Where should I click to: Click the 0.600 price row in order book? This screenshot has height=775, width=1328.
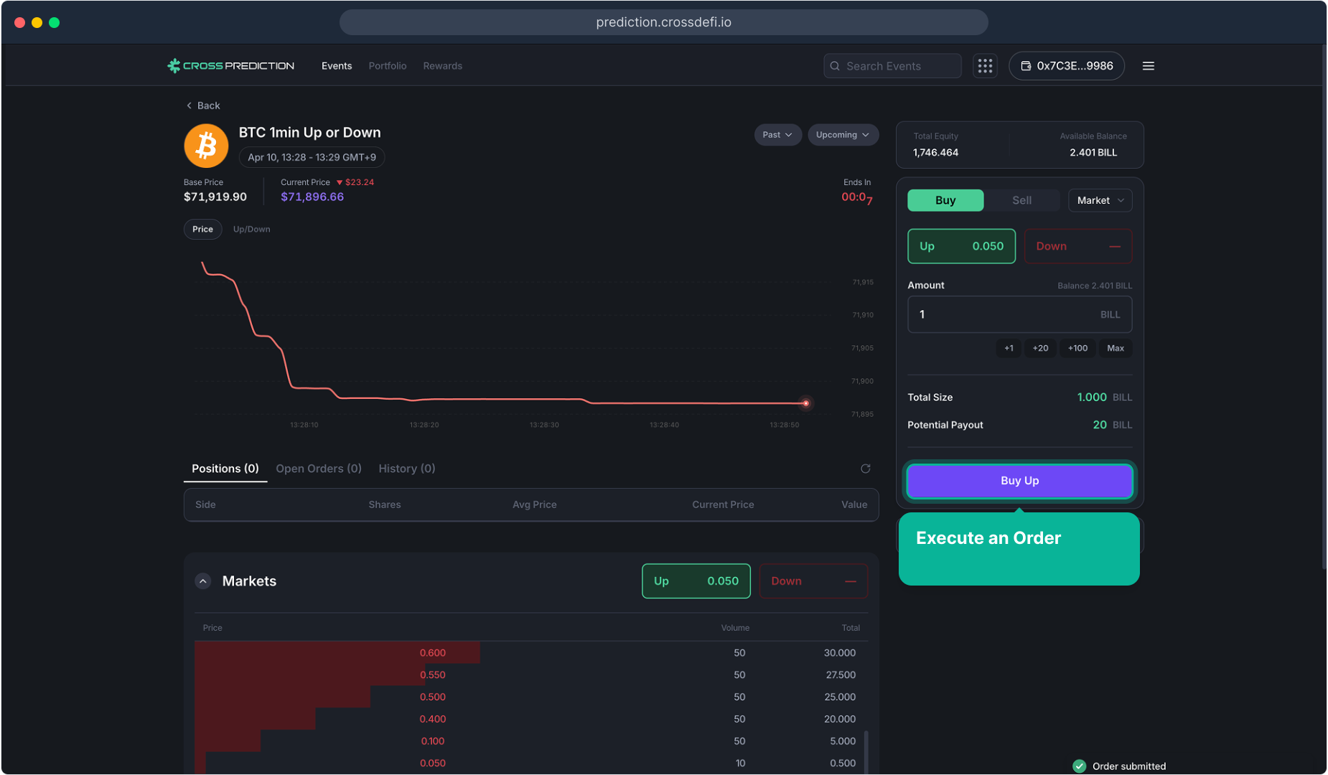531,653
